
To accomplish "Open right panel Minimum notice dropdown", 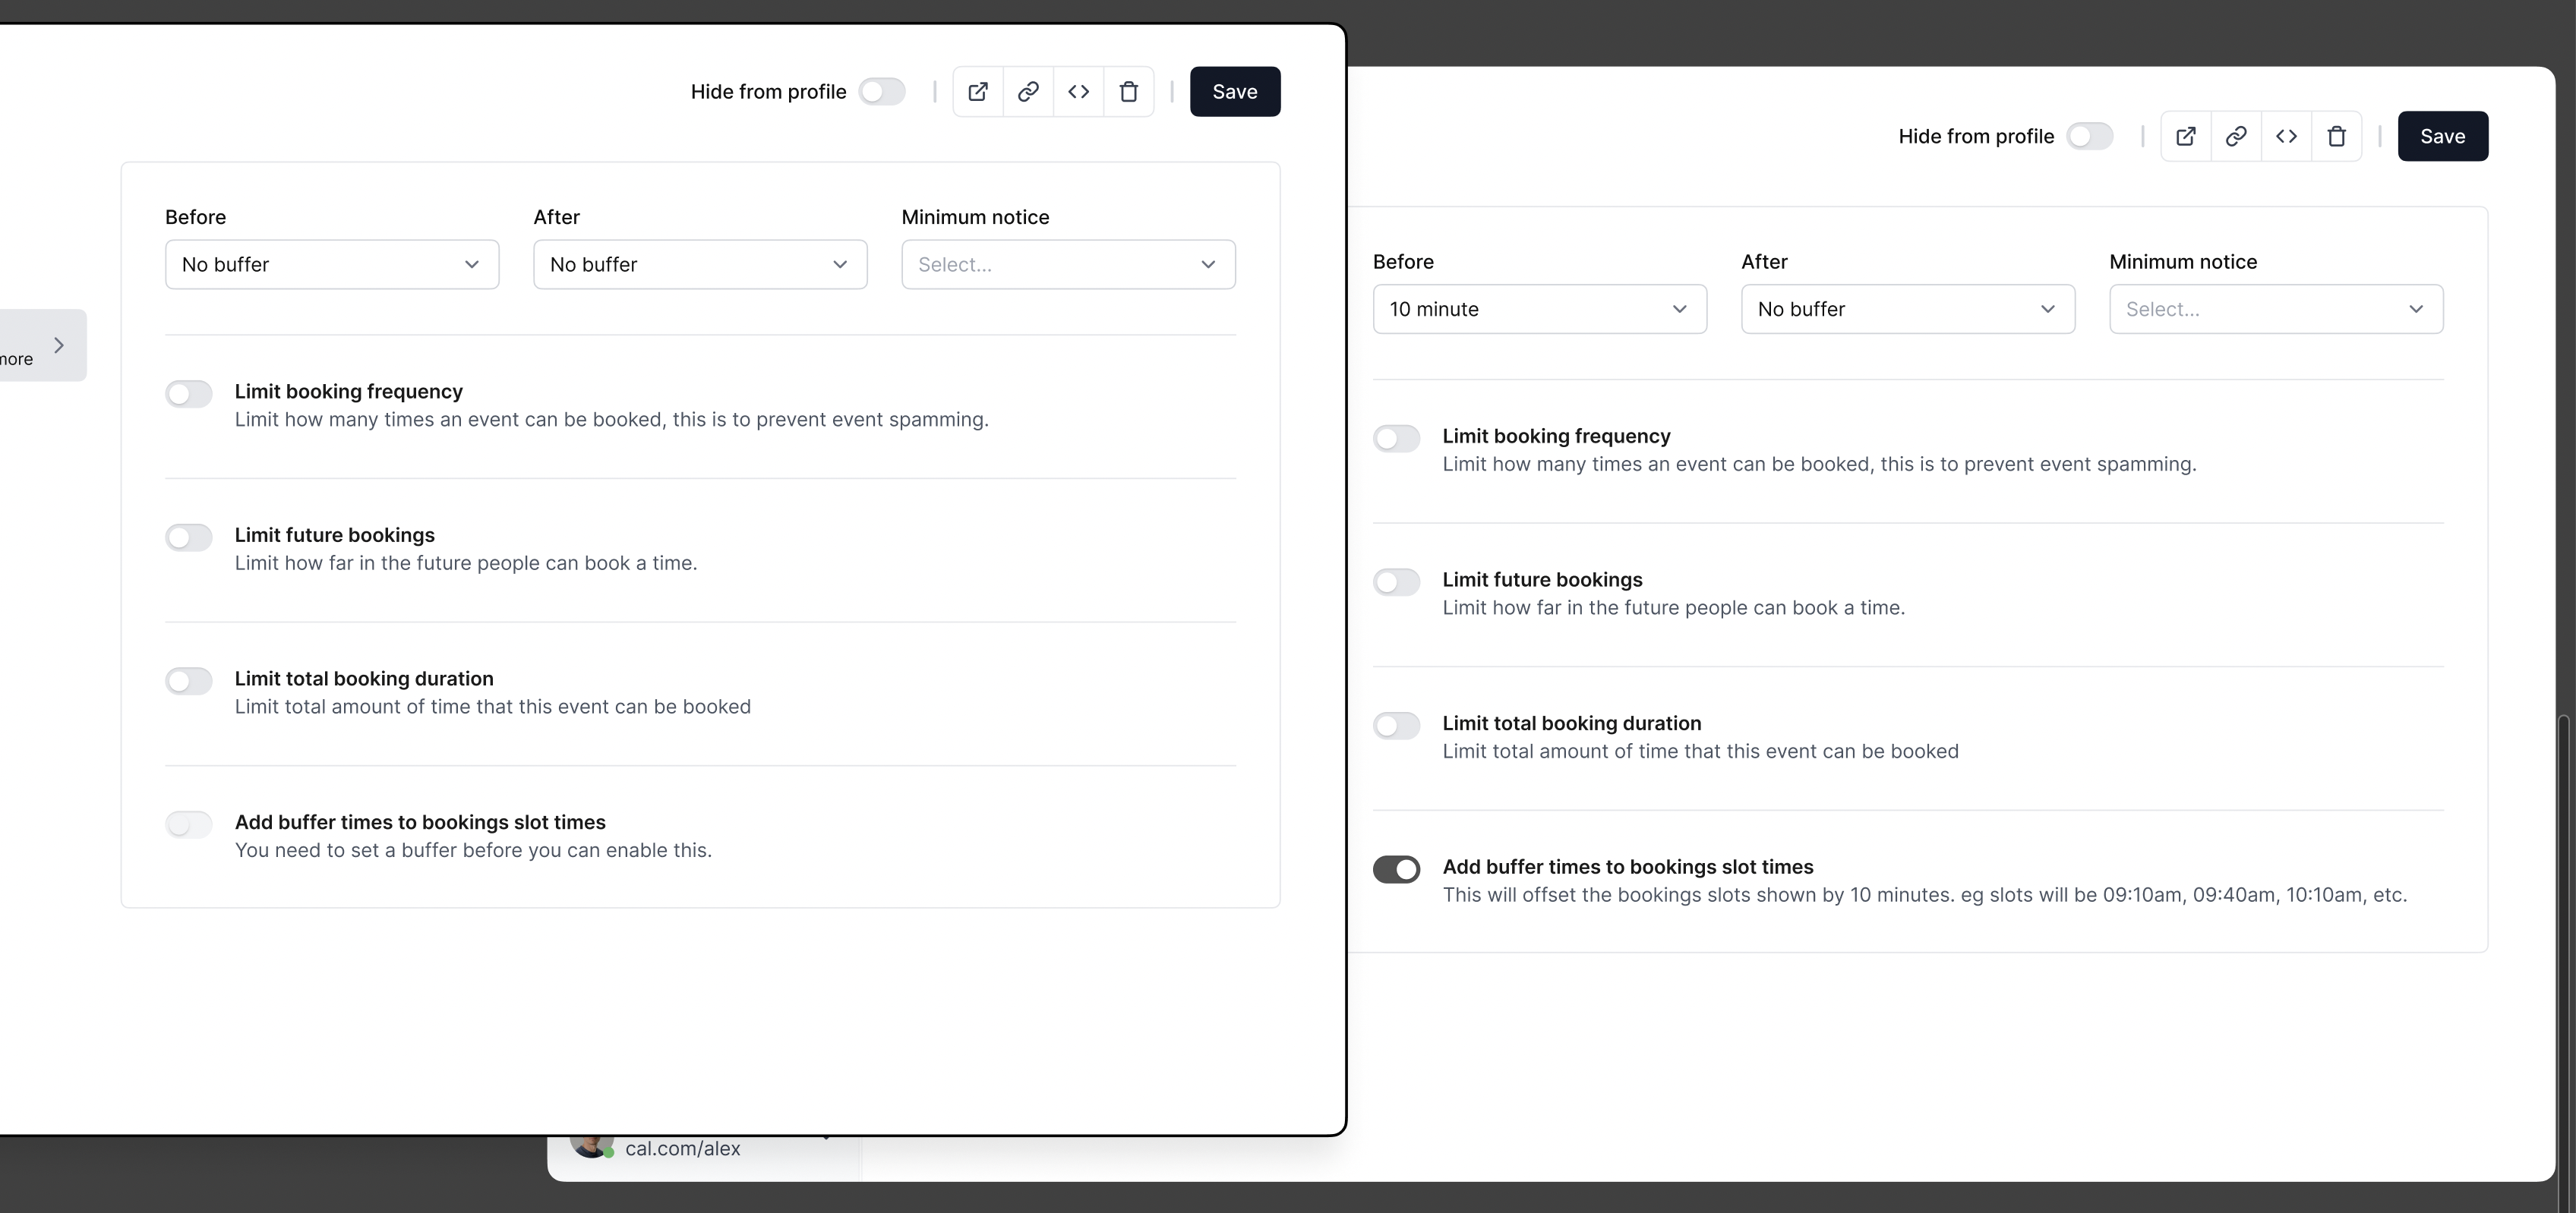I will 2275,309.
